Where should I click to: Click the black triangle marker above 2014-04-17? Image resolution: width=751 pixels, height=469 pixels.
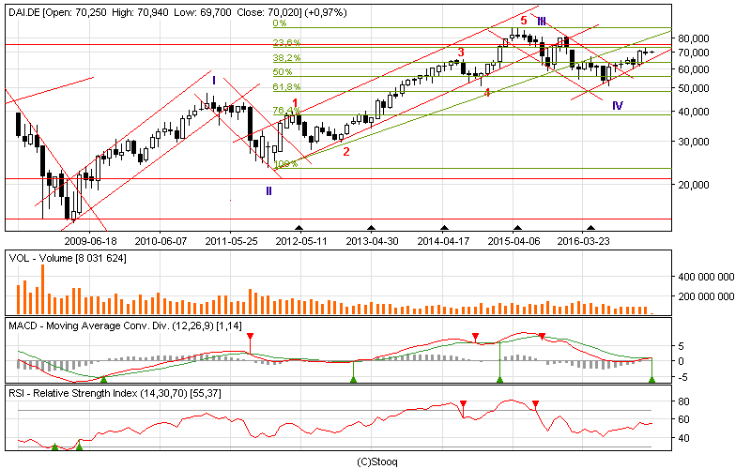tap(444, 228)
